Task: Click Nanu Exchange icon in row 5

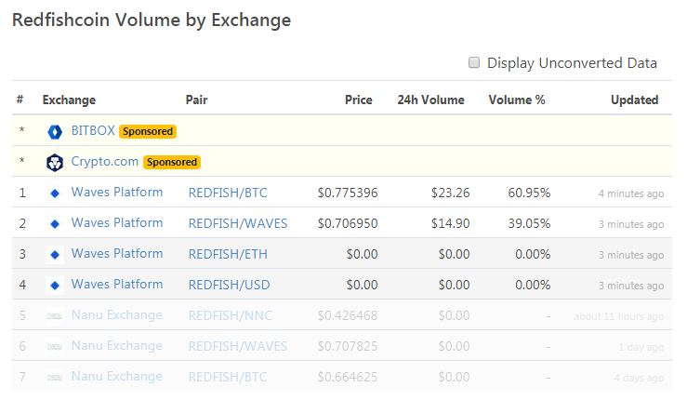Action: [x=55, y=316]
